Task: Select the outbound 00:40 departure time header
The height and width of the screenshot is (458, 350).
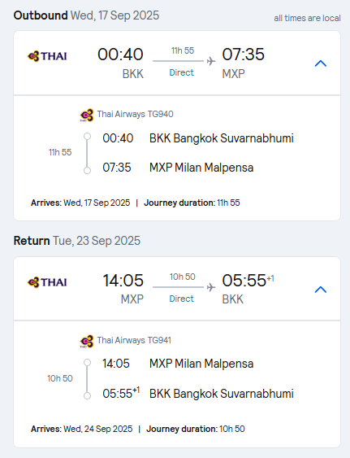Action: tap(120, 55)
